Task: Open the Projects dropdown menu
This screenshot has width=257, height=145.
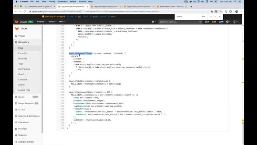Action: (x=41, y=22)
